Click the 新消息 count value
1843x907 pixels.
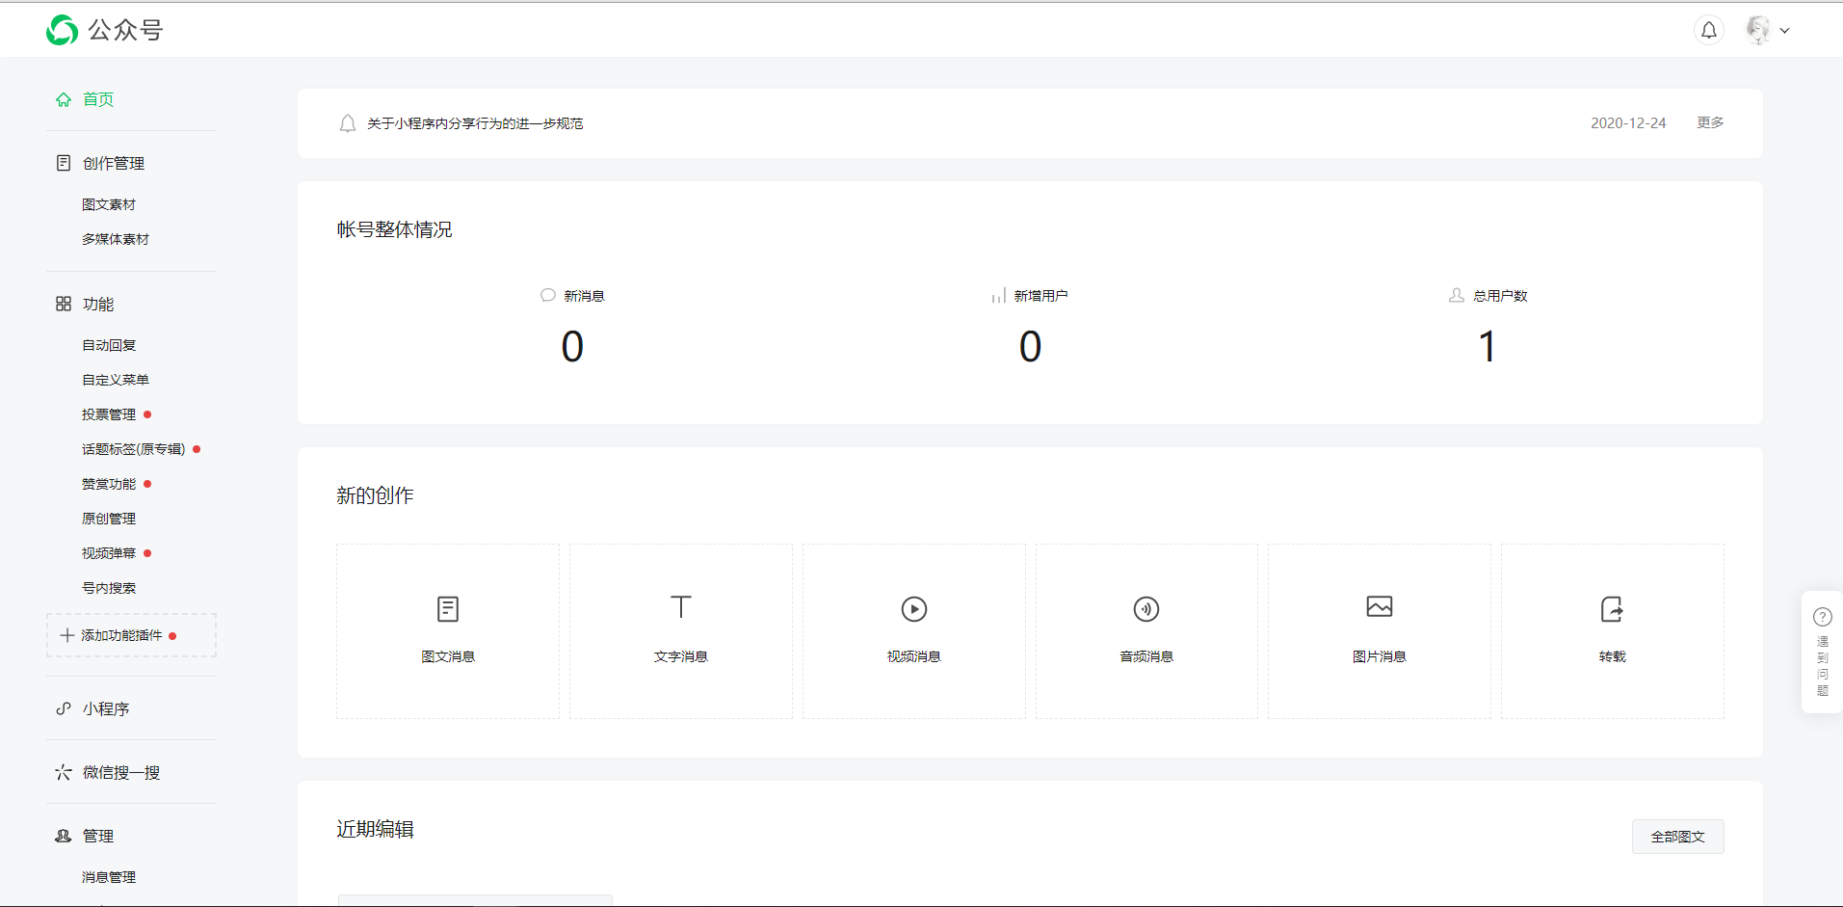[572, 346]
